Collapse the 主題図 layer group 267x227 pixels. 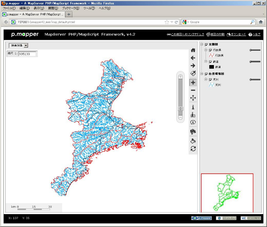202,45
